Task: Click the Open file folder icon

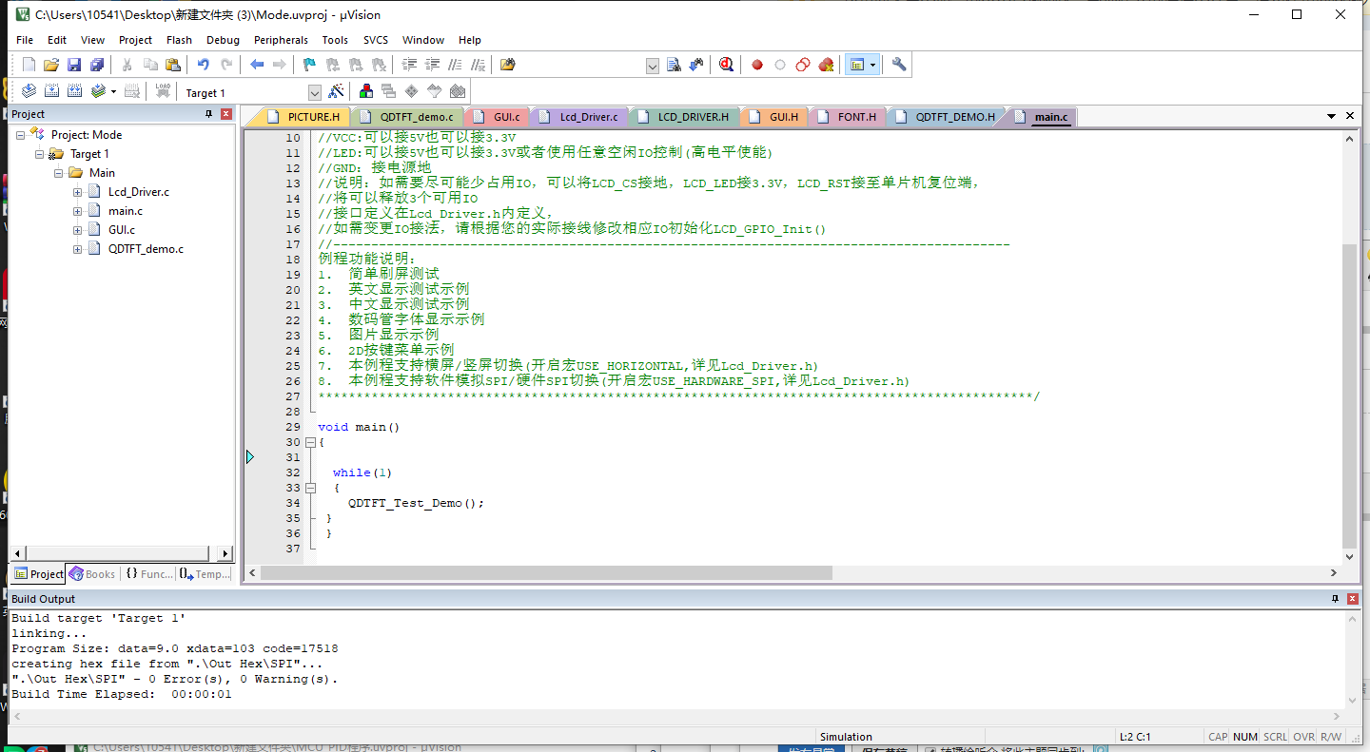Action: click(51, 65)
